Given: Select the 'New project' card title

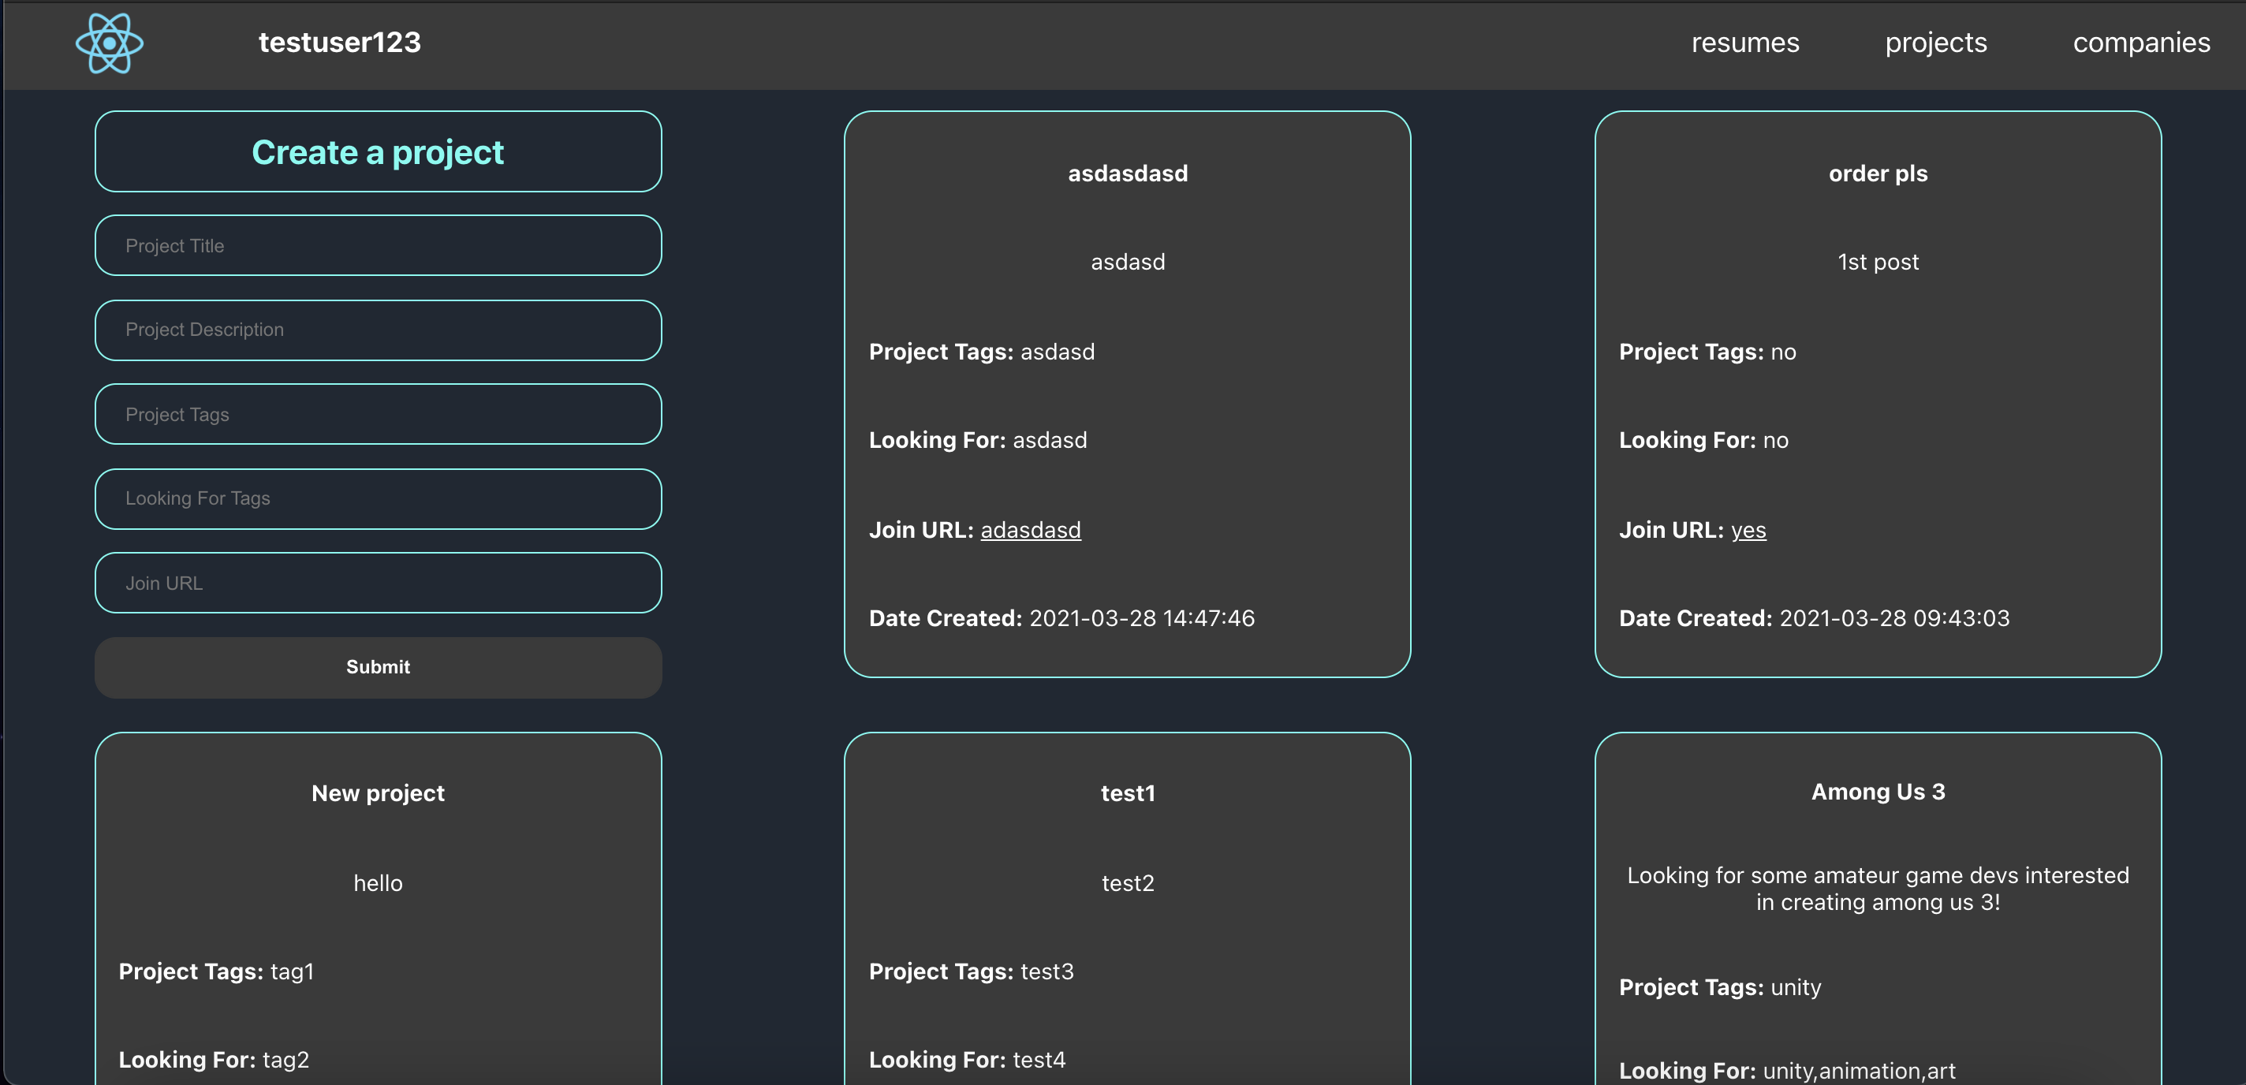Looking at the screenshot, I should 378,793.
